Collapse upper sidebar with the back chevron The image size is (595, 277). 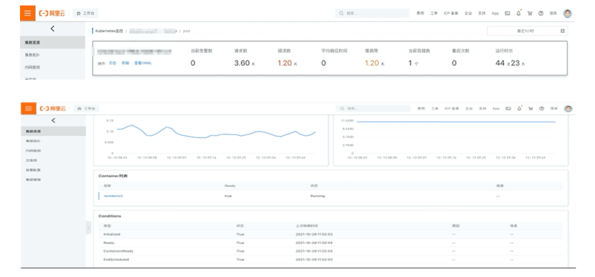tap(52, 28)
